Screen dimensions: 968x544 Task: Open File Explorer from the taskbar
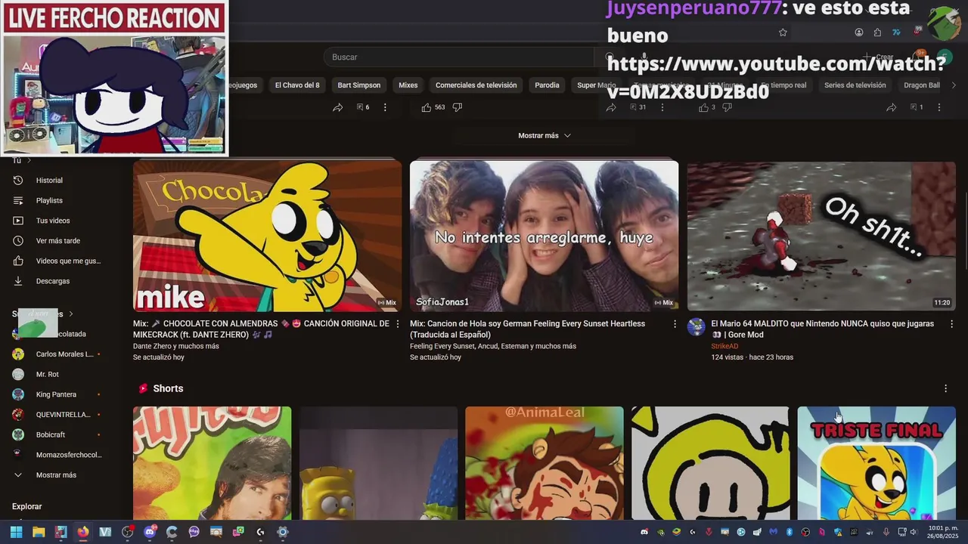(39, 532)
